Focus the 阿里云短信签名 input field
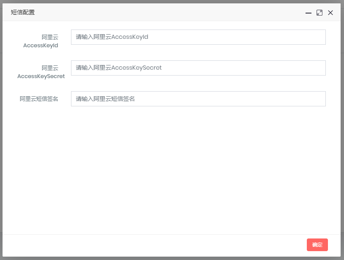Image resolution: width=344 pixels, height=260 pixels. (198, 99)
